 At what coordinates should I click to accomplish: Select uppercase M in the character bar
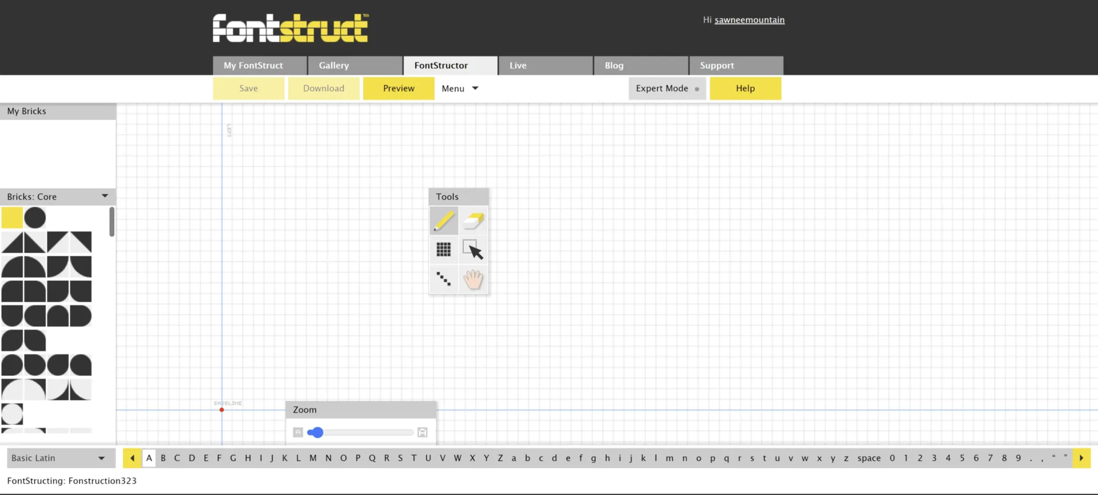coord(313,458)
